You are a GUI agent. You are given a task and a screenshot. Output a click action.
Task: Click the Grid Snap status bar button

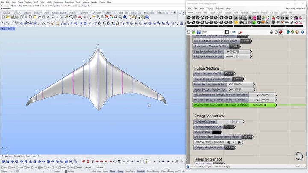tap(96, 171)
